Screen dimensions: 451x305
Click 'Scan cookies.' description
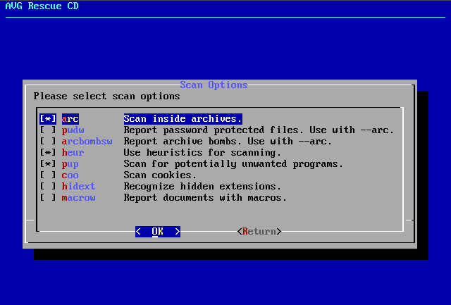coord(160,175)
